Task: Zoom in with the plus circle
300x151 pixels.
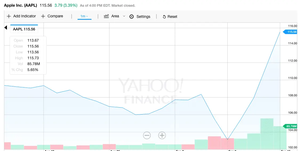Action: tap(162, 135)
